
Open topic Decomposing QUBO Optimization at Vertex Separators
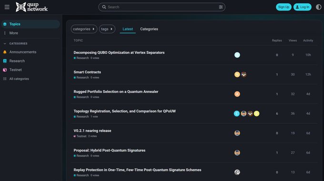[x=119, y=53]
